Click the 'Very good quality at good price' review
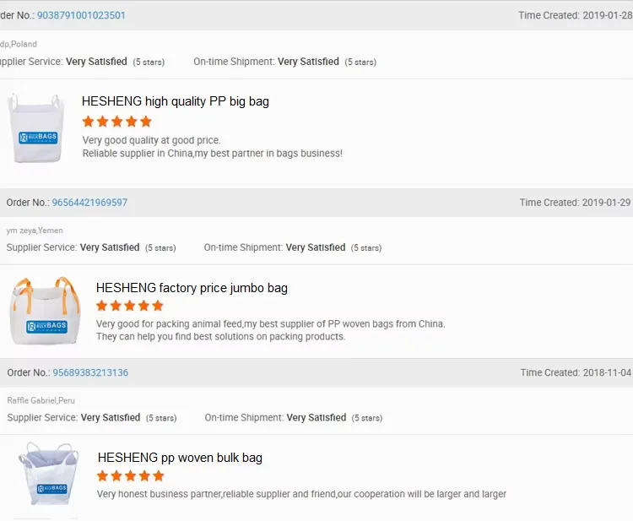This screenshot has width=633, height=521. coord(152,140)
